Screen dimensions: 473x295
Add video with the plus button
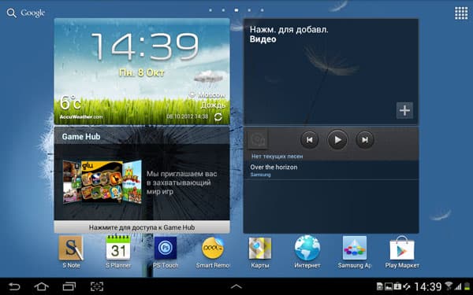[x=404, y=110]
